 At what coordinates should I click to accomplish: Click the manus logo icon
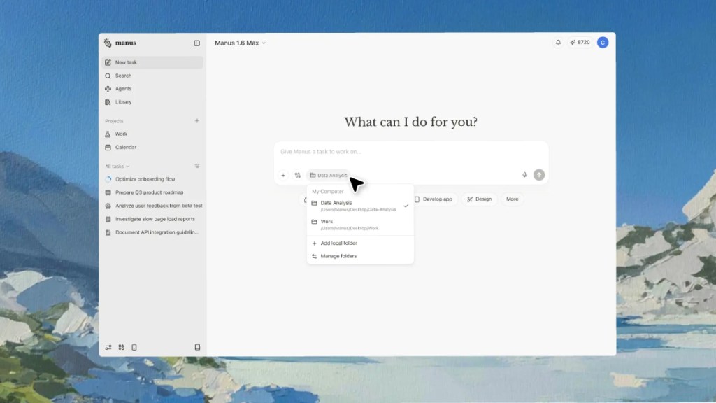tap(108, 43)
